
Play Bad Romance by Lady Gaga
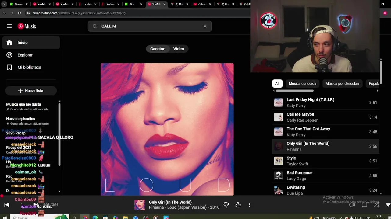point(325,176)
